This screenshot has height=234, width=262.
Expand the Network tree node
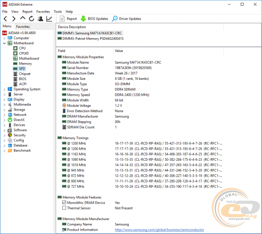(5, 115)
